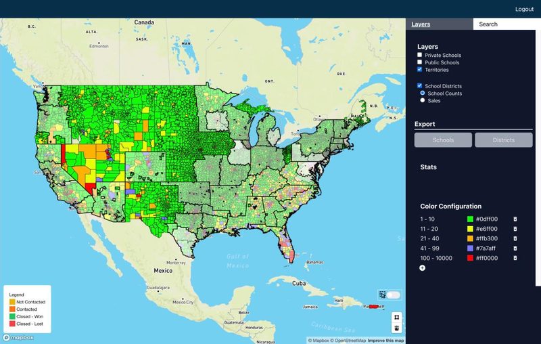This screenshot has height=344, width=541.
Task: Enable the Public Schools layer
Action: pyautogui.click(x=419, y=62)
